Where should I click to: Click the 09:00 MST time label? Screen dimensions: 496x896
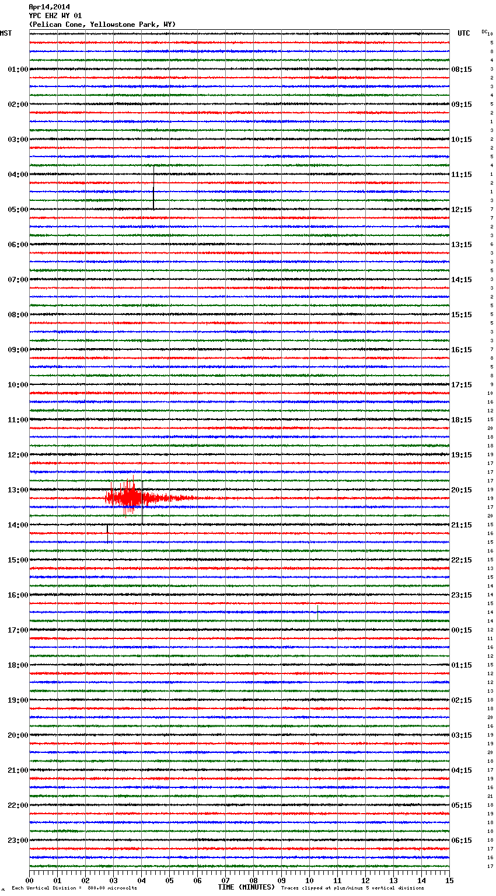tap(18, 350)
